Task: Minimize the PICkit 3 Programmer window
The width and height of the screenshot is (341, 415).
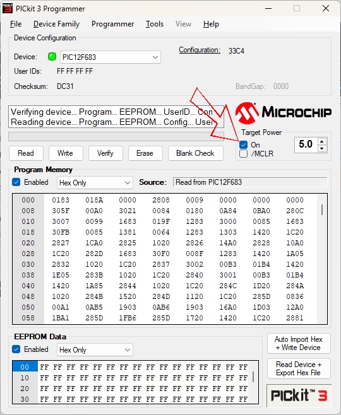Action: (x=268, y=8)
